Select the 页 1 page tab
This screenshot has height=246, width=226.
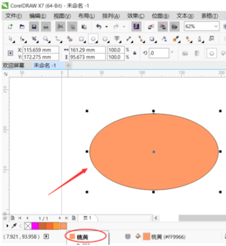point(87,218)
